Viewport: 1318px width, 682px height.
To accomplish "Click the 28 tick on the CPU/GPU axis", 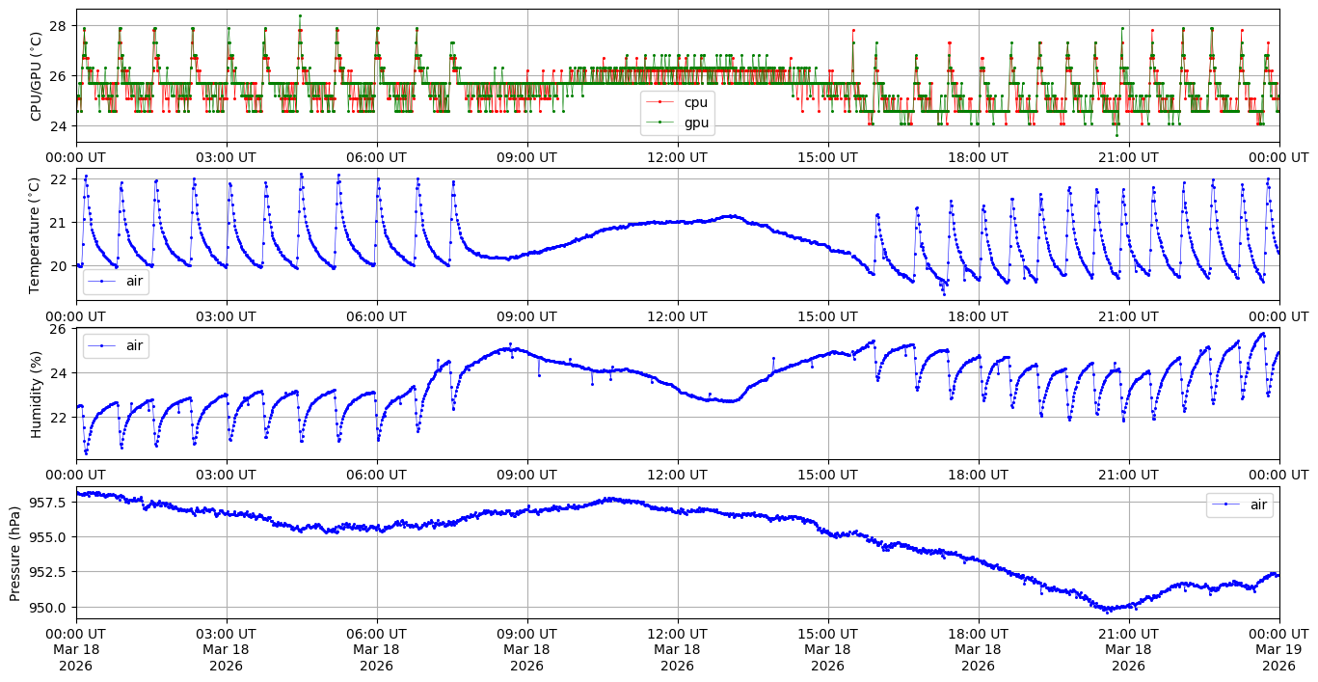I will [59, 25].
